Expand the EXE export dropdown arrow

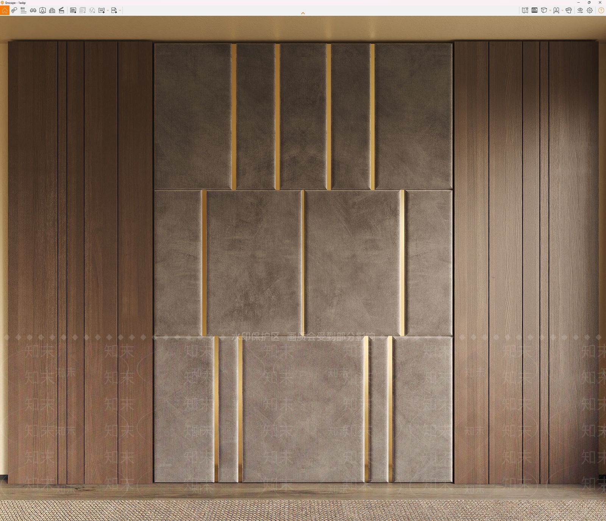120,11
